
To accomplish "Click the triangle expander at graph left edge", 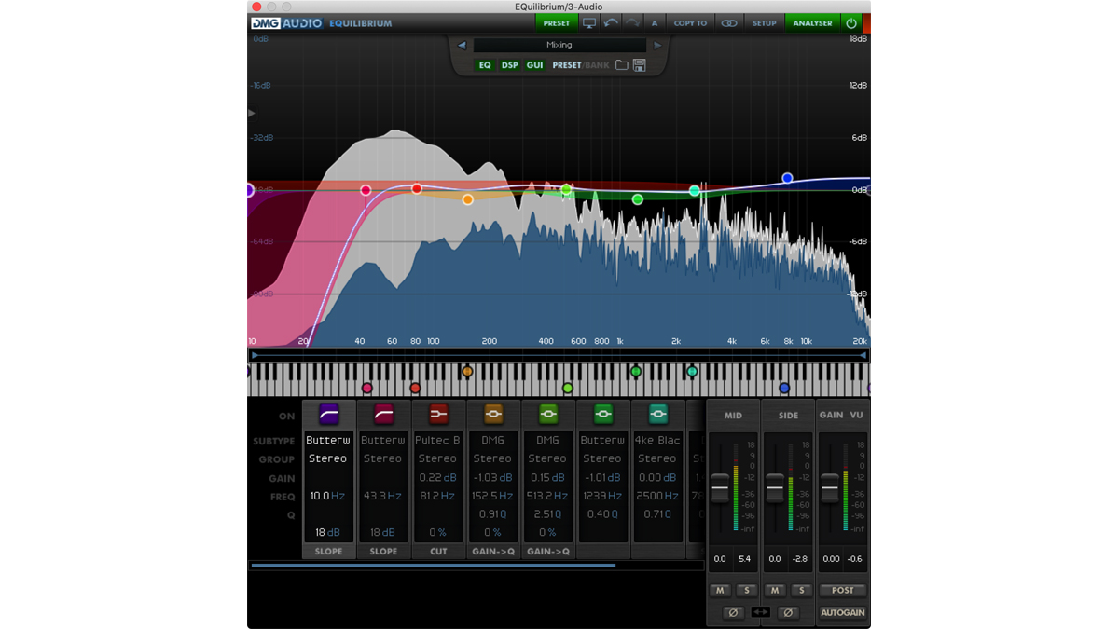I will coord(252,113).
